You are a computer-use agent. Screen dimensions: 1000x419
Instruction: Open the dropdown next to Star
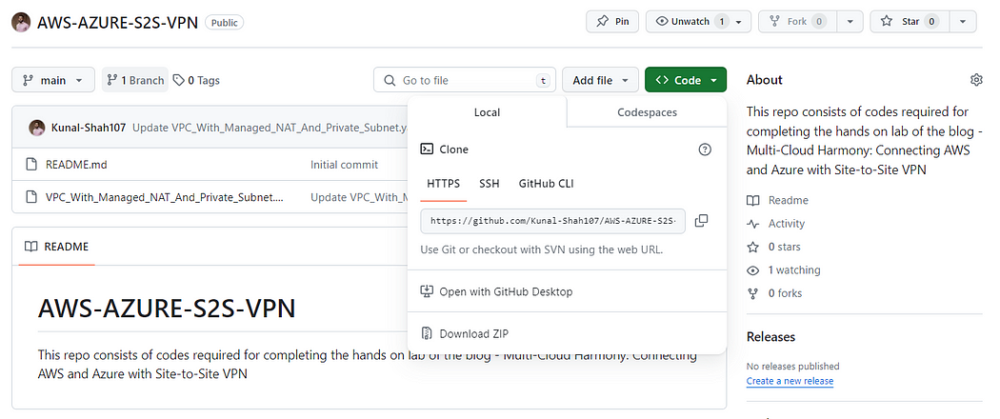pyautogui.click(x=962, y=21)
